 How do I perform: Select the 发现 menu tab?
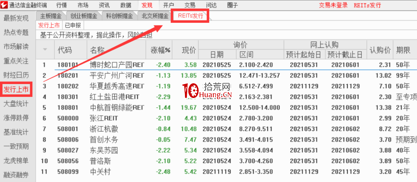point(147,5)
